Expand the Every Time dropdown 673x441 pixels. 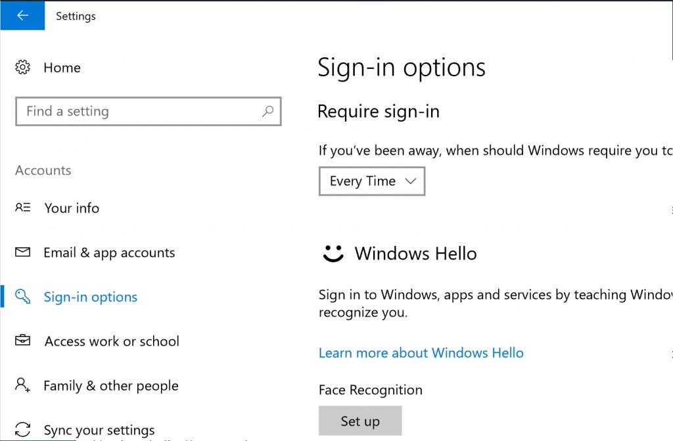[x=372, y=181]
